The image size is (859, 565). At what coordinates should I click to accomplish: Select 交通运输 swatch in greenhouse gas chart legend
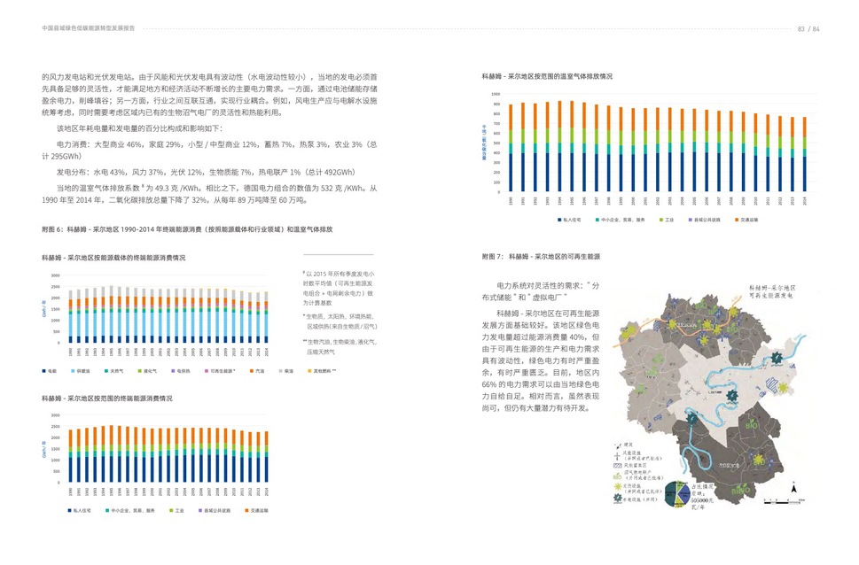737,220
